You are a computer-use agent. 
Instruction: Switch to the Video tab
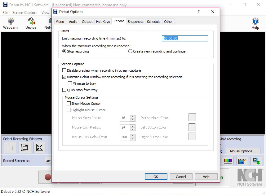[x=60, y=22]
